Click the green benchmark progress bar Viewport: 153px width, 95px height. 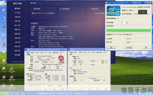click(x=129, y=30)
